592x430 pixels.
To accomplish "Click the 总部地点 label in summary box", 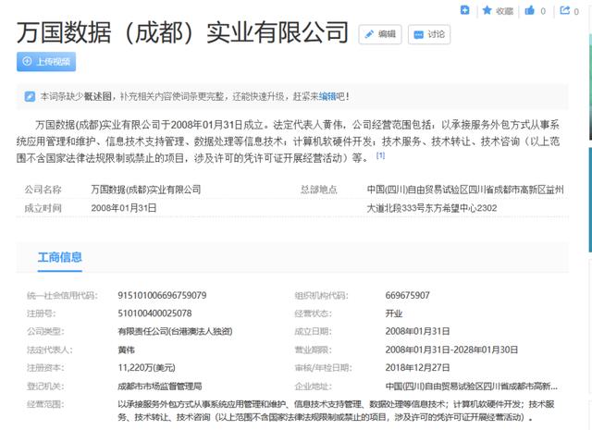I will tap(318, 190).
